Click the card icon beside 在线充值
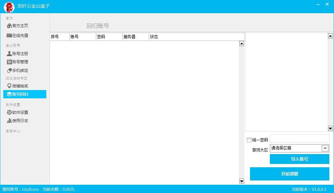Image resolution: width=334 pixels, height=193 pixels. pos(9,36)
